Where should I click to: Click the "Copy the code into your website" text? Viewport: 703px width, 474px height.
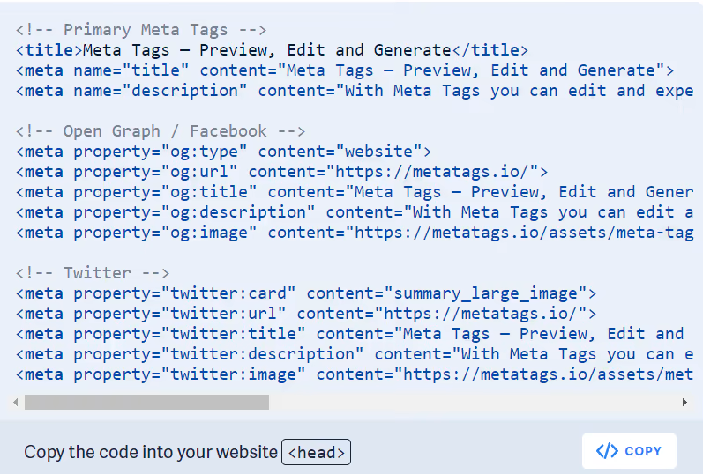click(x=151, y=452)
